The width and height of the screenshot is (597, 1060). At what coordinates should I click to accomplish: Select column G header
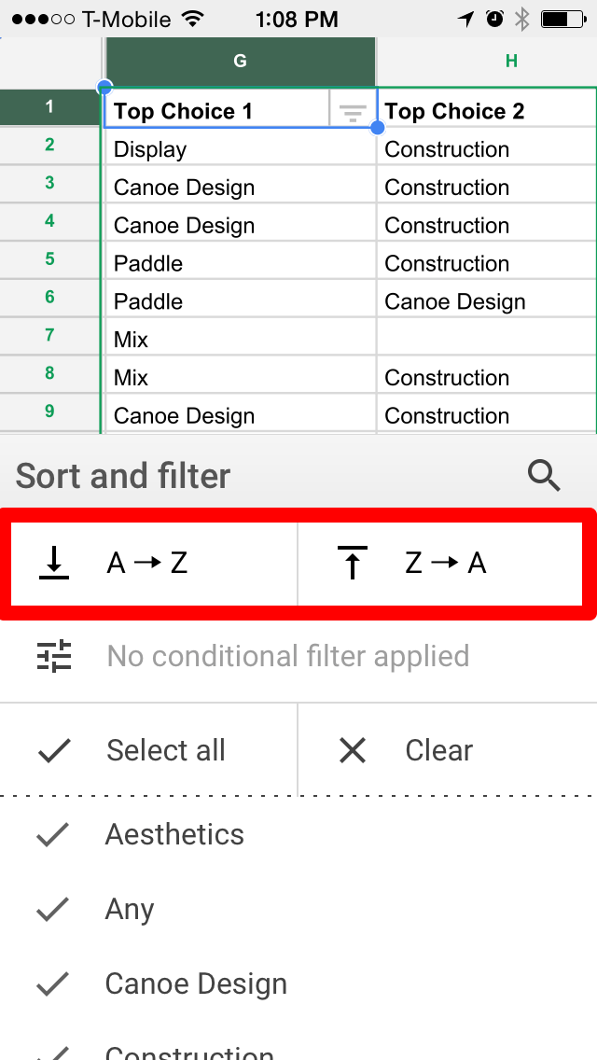click(240, 62)
